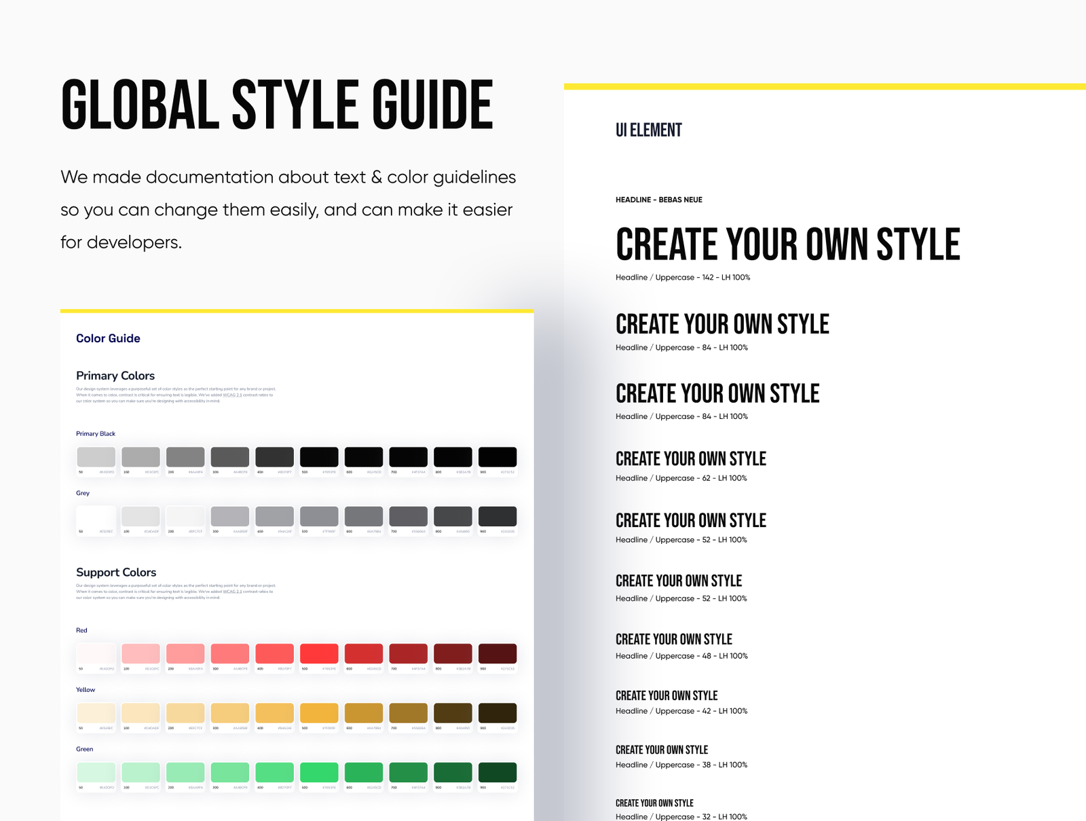Choose the Primary Black 400 swatch
Screen dimensions: 1086x821
click(274, 457)
